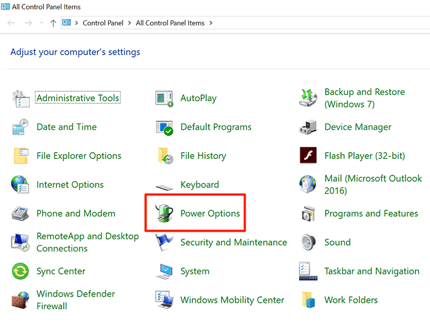Viewport: 430px width, 330px height.
Task: Click the Device Manager icon
Action: click(308, 127)
